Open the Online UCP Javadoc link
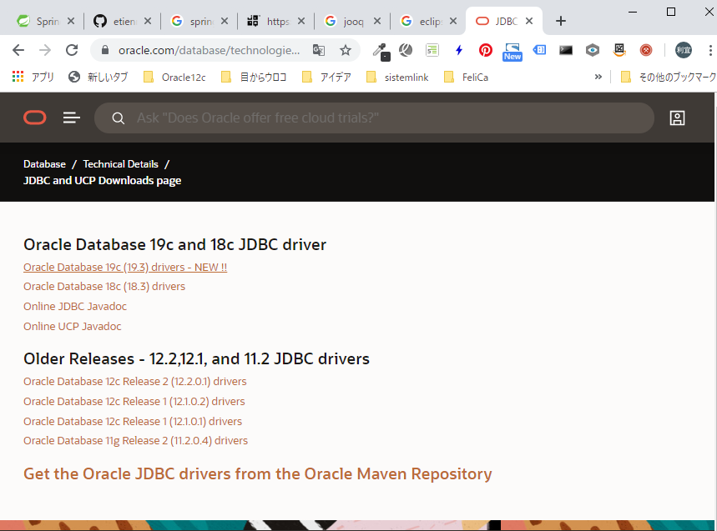 tap(73, 327)
